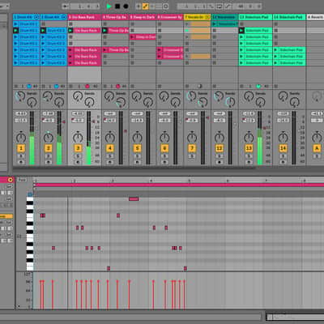324x324 pixels.
Task: Launch the topmost Sidechain Pad clip in track 14
Action: tap(276, 50)
